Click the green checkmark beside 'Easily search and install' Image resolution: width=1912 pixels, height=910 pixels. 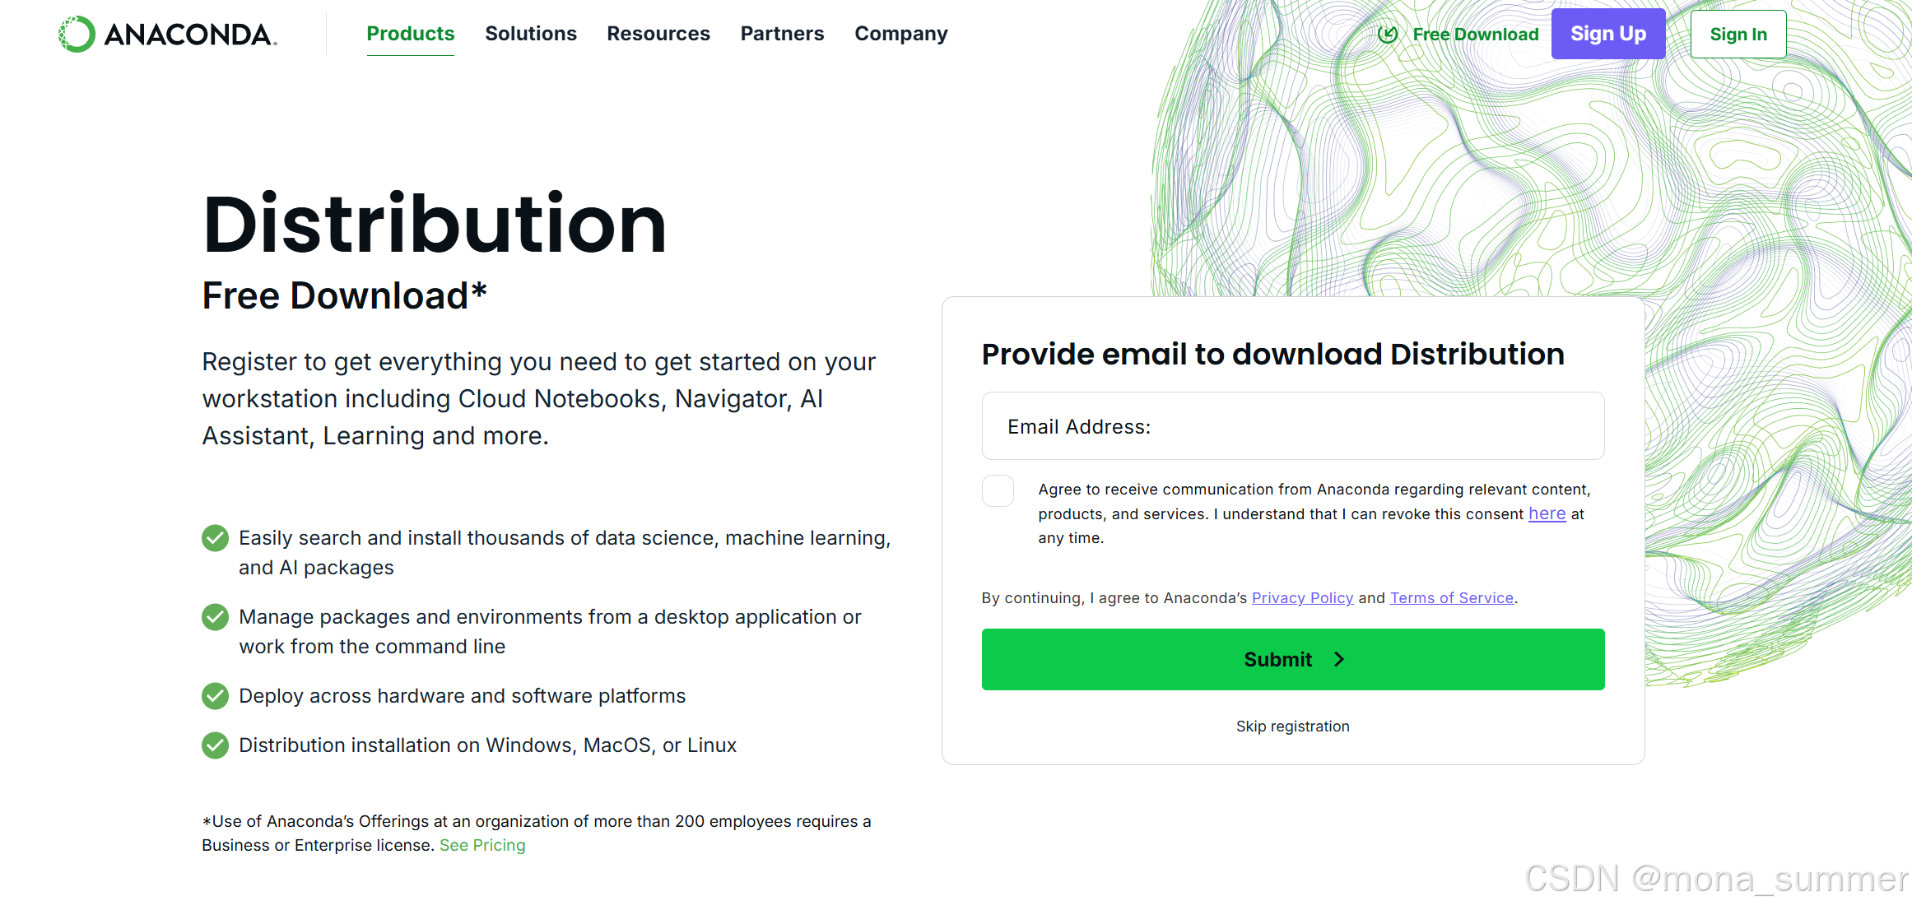[x=215, y=538]
